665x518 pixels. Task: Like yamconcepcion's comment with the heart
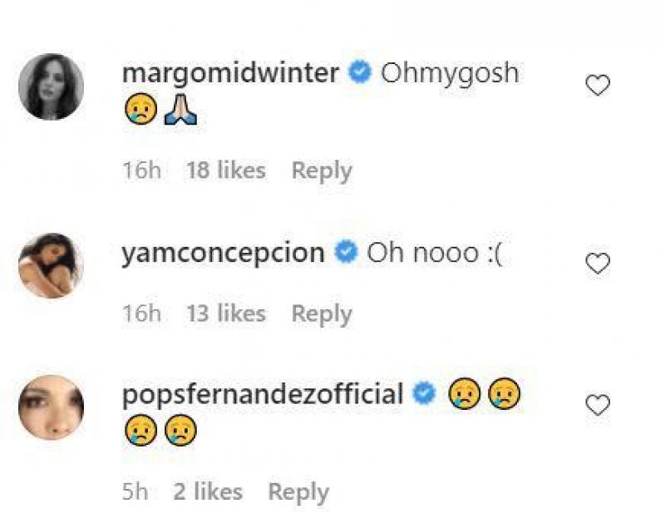pyautogui.click(x=598, y=264)
